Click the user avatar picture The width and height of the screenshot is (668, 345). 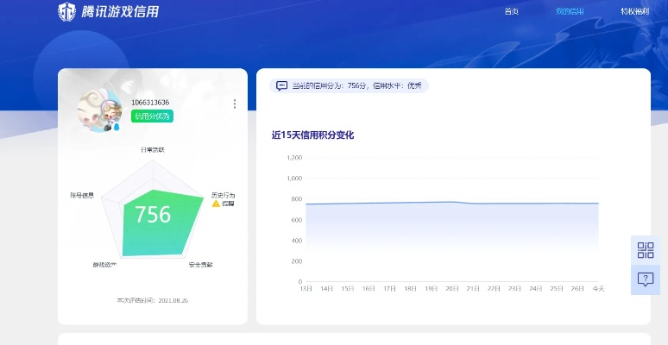click(100, 111)
